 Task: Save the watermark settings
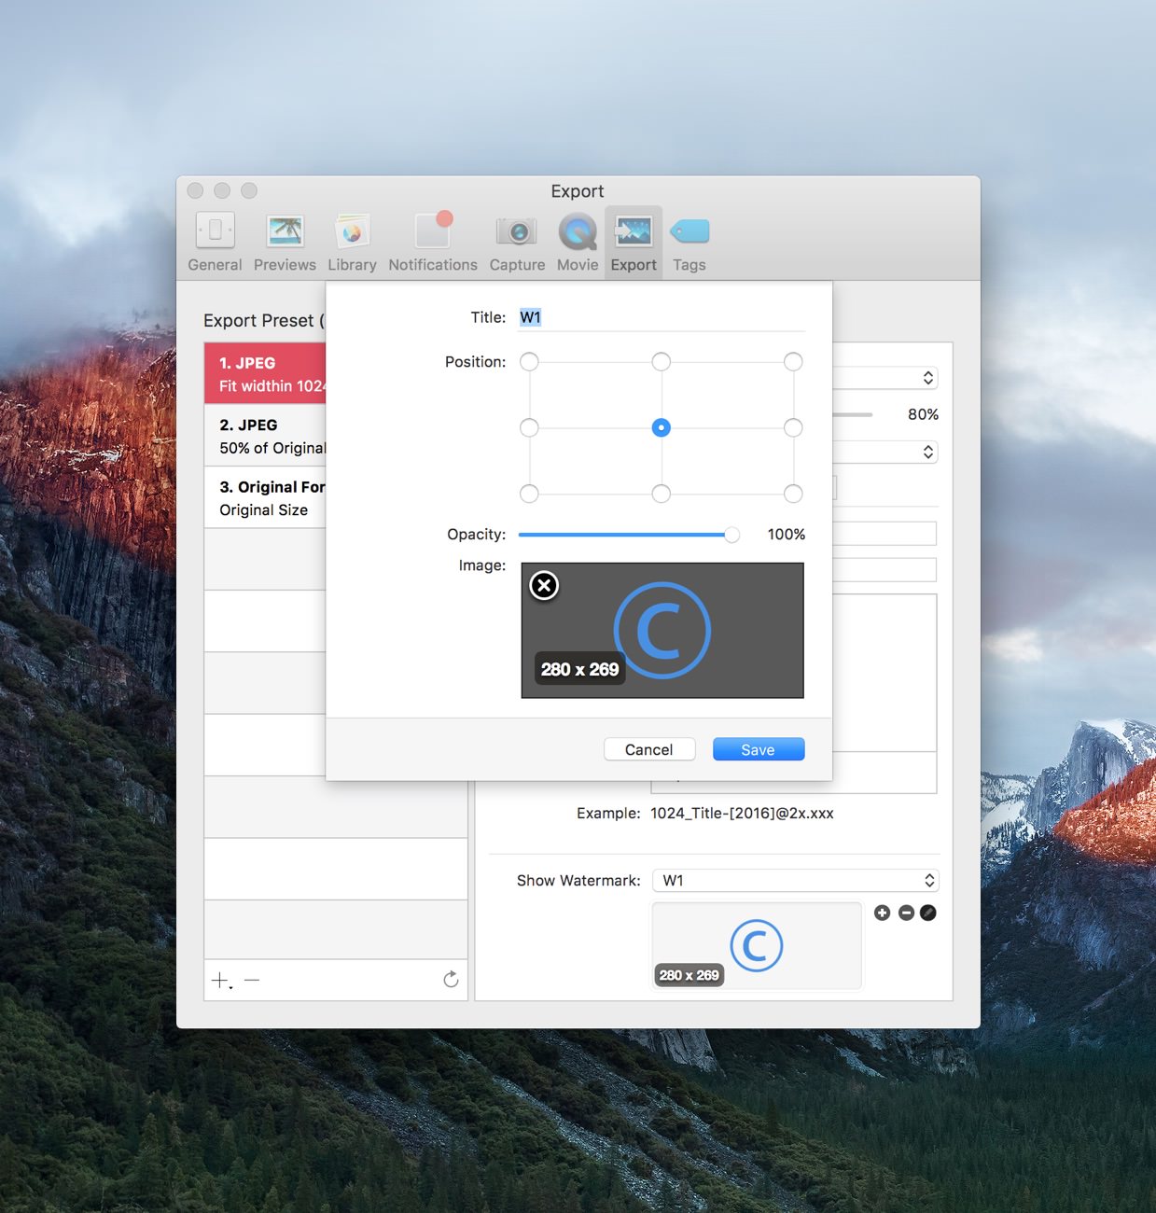759,749
